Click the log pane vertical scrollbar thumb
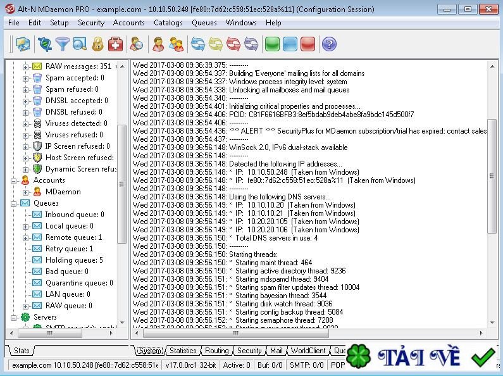Image resolution: width=503 pixels, height=376 pixels. [492, 176]
